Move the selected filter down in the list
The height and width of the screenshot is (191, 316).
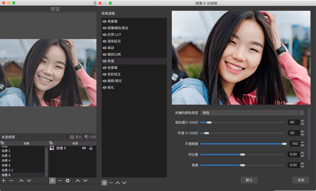(x=124, y=183)
